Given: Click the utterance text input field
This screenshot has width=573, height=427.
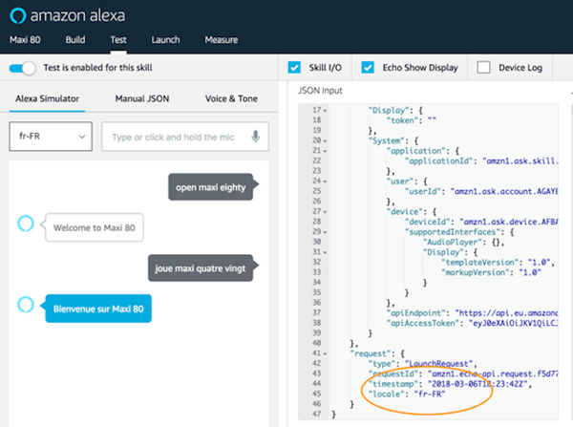Looking at the screenshot, I should tap(177, 137).
